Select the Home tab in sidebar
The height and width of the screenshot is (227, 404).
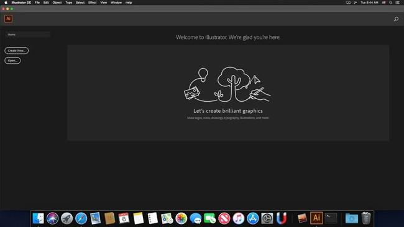(x=27, y=35)
